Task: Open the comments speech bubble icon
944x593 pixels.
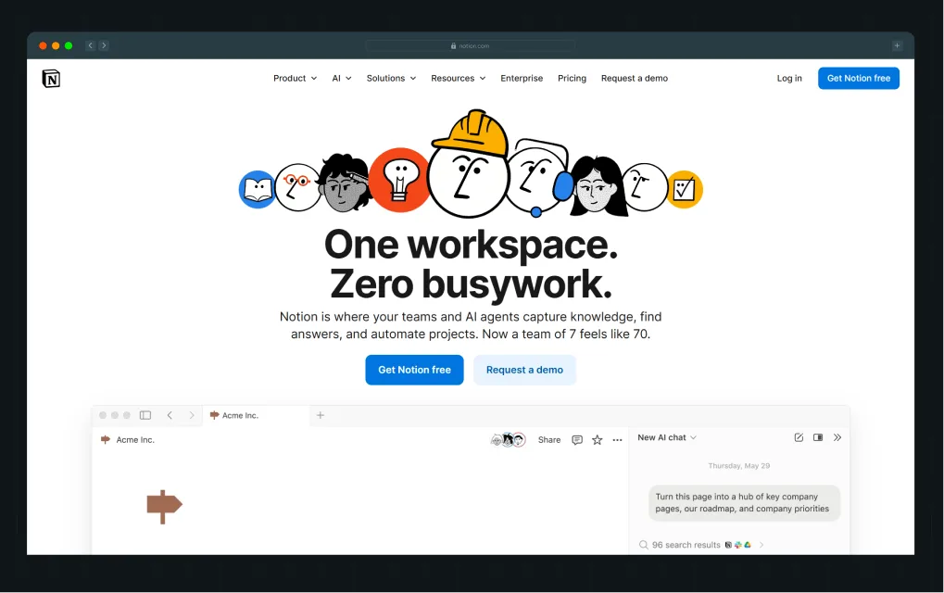Action: (577, 440)
